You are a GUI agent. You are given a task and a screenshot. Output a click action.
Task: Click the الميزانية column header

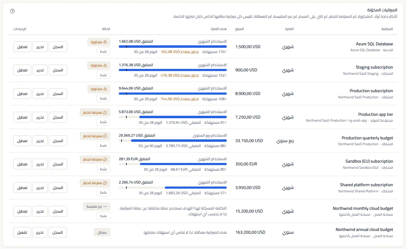click(387, 29)
